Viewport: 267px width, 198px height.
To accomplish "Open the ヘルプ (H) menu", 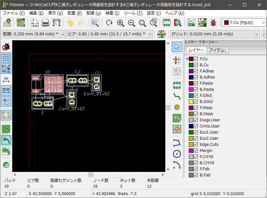I will pyautogui.click(x=174, y=13).
